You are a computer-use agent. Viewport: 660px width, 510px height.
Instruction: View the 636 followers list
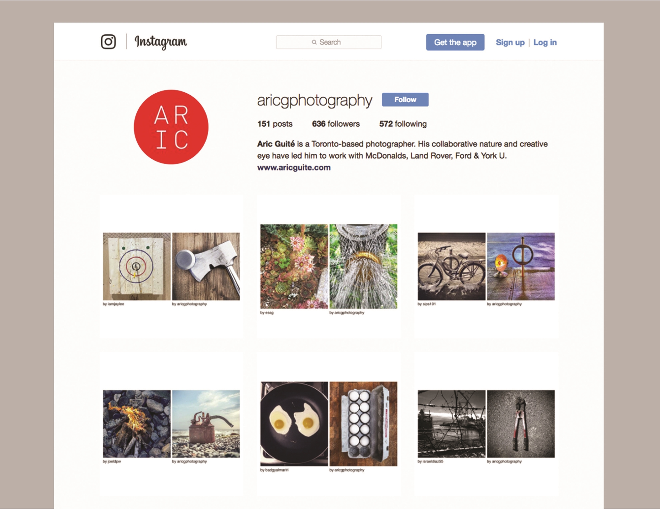[x=336, y=124]
